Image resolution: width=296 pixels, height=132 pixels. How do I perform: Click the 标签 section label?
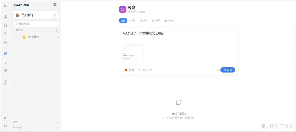(15, 122)
